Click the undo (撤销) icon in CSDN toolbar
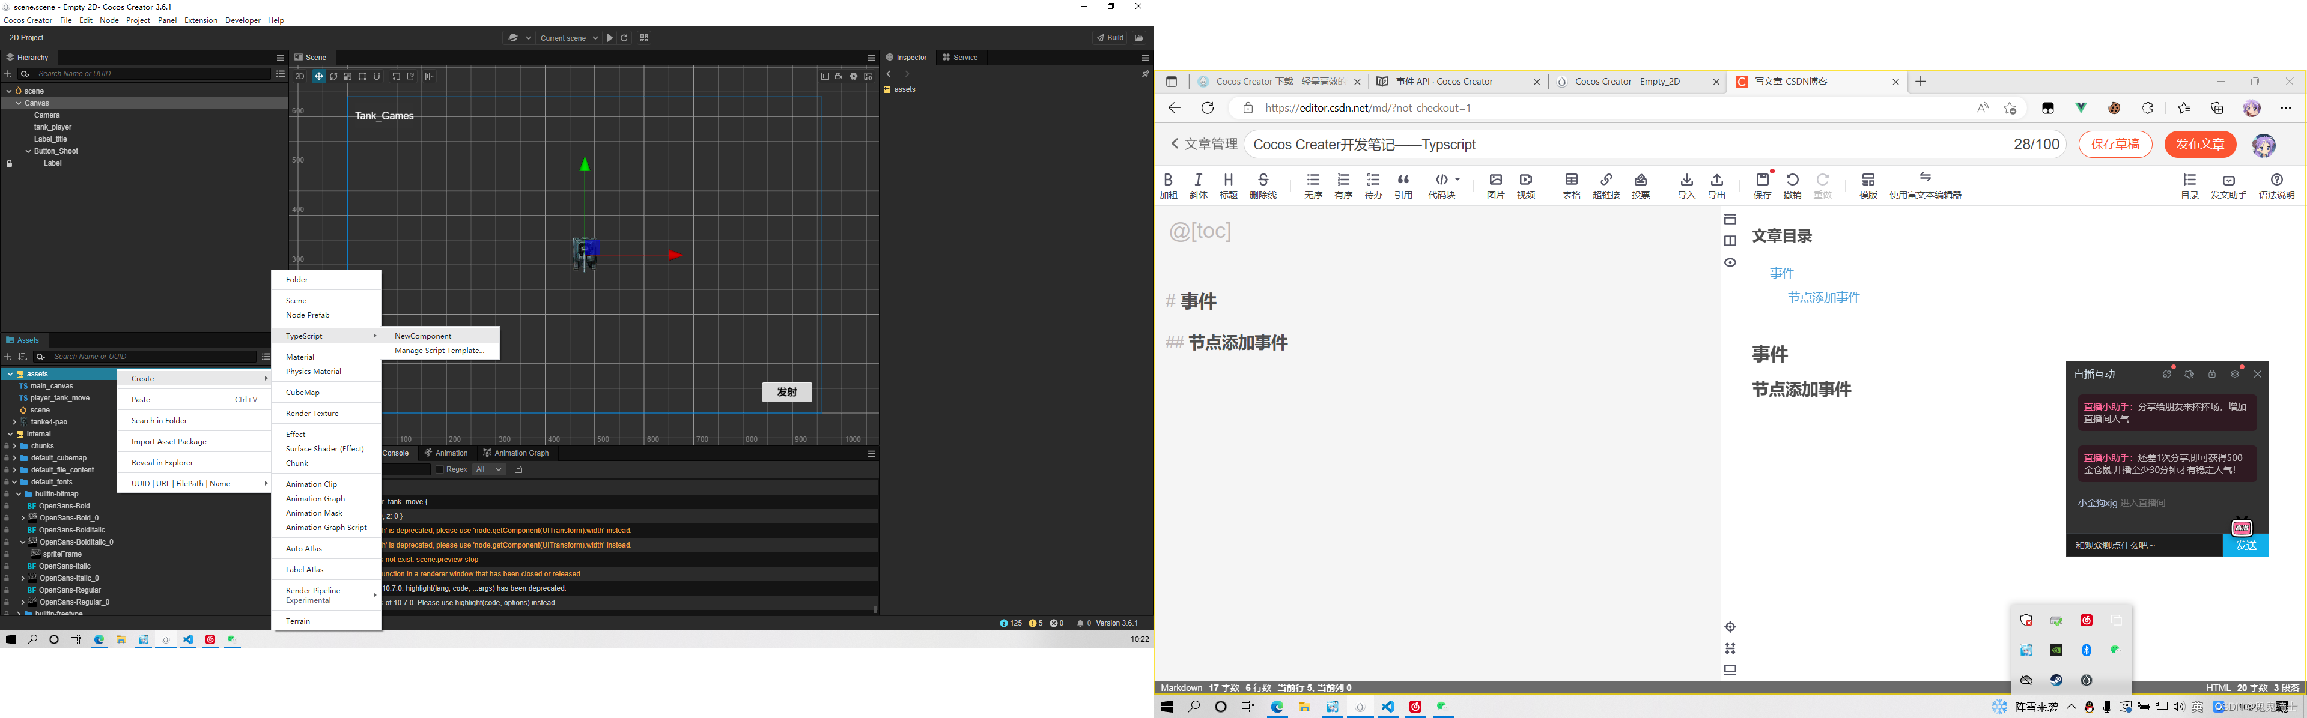Screen dimensions: 2307x718 pos(1792,186)
